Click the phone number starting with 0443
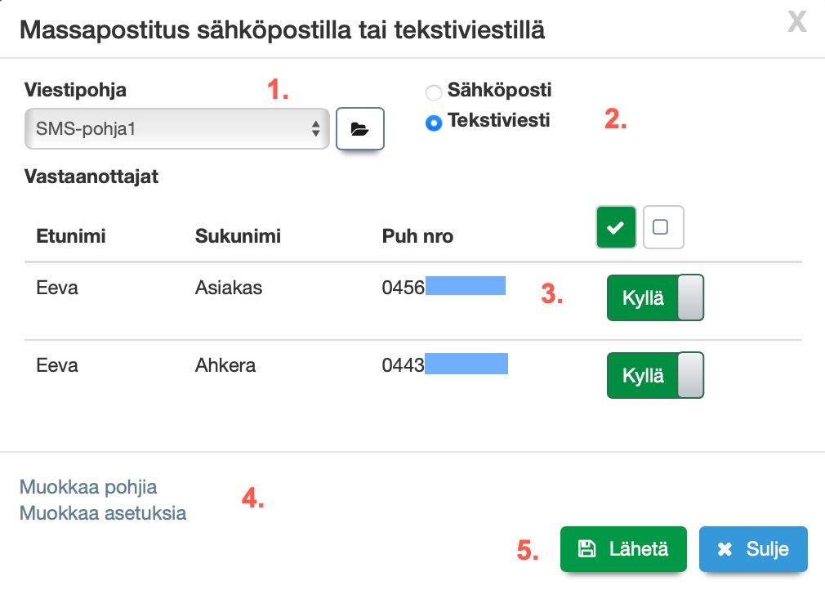 coord(444,365)
